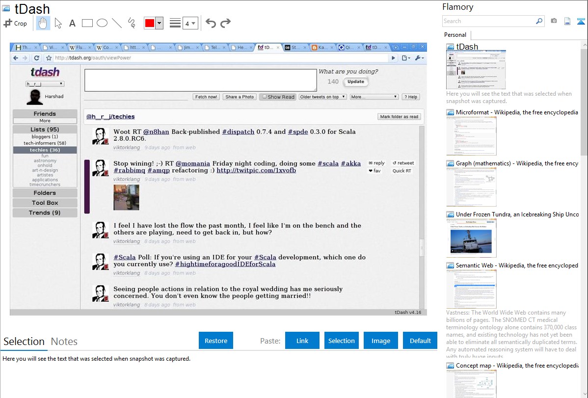The height and width of the screenshot is (398, 588).
Task: Select the straight line tool
Action: pyautogui.click(x=117, y=23)
